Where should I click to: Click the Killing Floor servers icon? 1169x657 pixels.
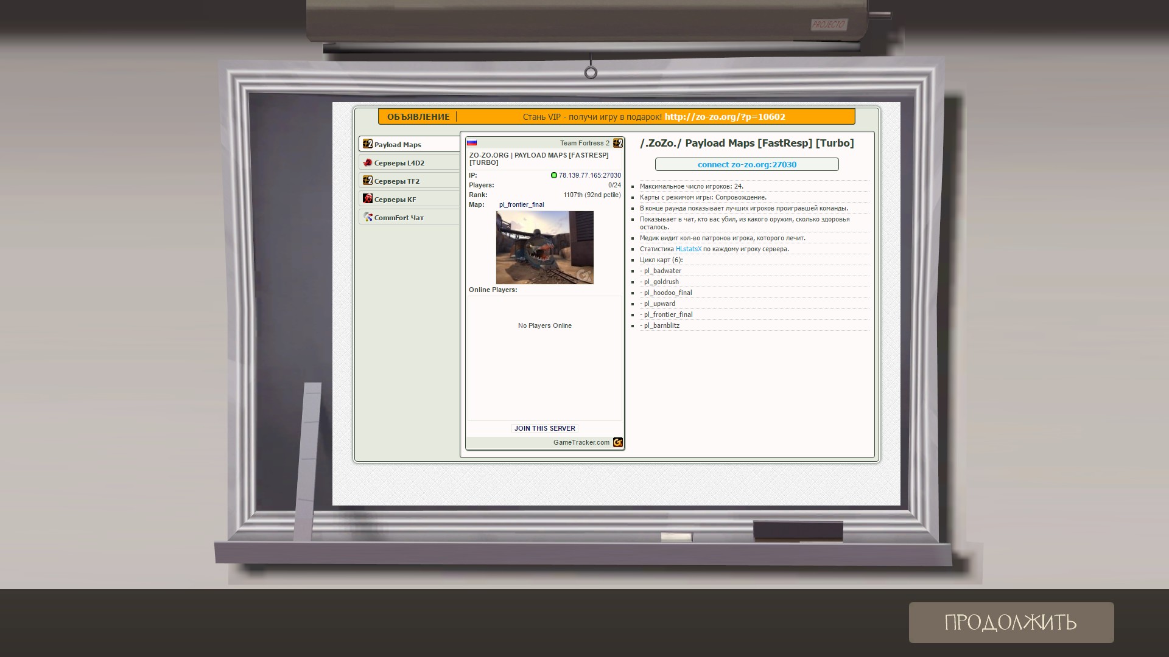[367, 199]
